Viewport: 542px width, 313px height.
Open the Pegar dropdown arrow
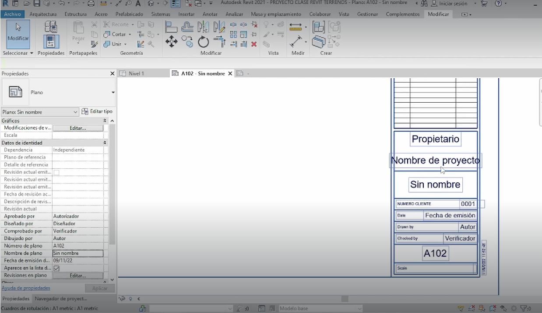tap(78, 43)
